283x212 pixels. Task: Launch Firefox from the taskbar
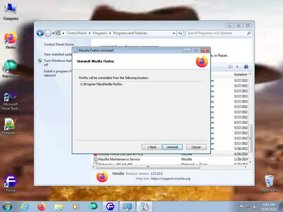41,206
